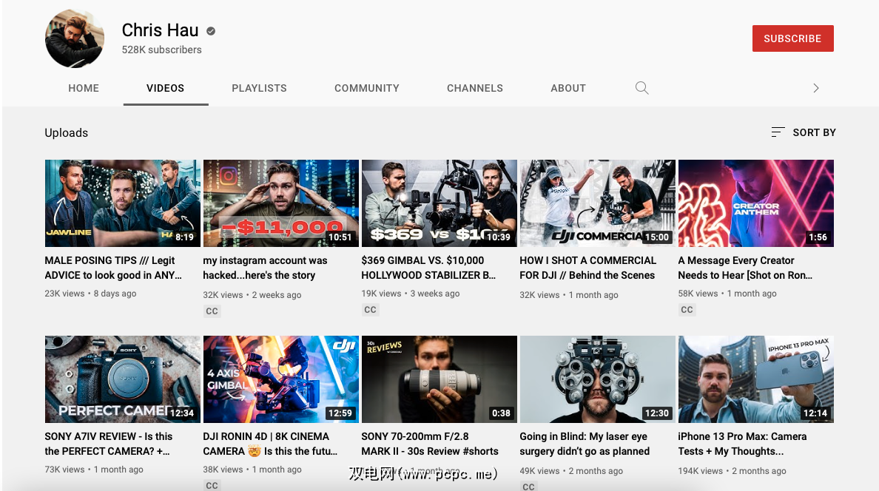Viewport: 879px width, 491px height.
Task: Open the SORT BY dropdown
Action: (x=804, y=132)
